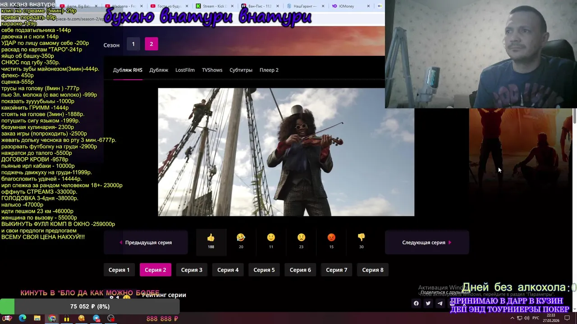Viewport: 577px width, 324px height.
Task: React with the smiling emoji showing 11
Action: 271,242
